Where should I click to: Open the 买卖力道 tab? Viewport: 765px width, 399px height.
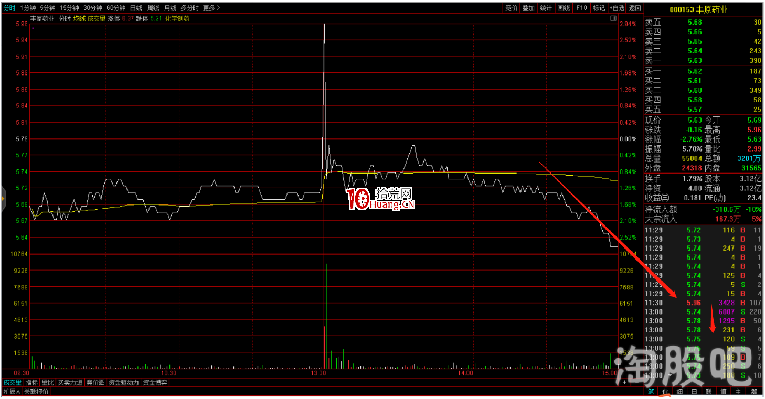pyautogui.click(x=70, y=383)
